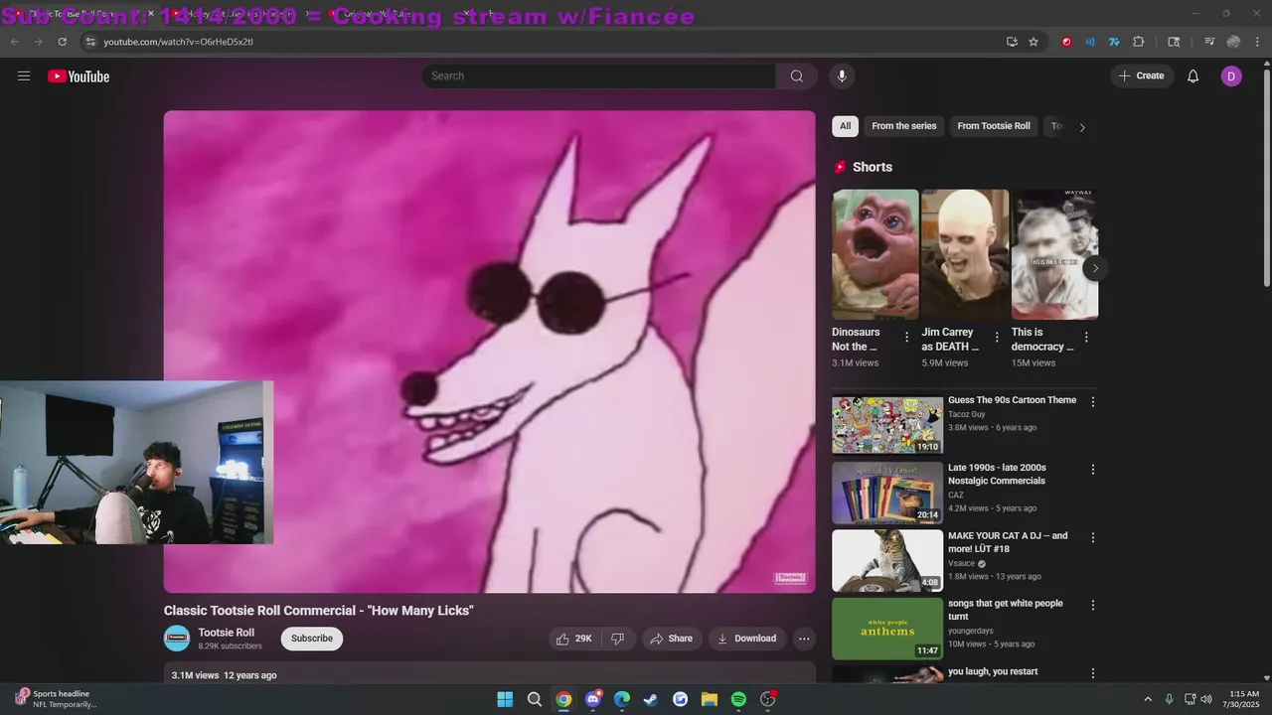Screen dimensions: 1272x715
Task: Click the search magnifier button
Action: pyautogui.click(x=797, y=76)
